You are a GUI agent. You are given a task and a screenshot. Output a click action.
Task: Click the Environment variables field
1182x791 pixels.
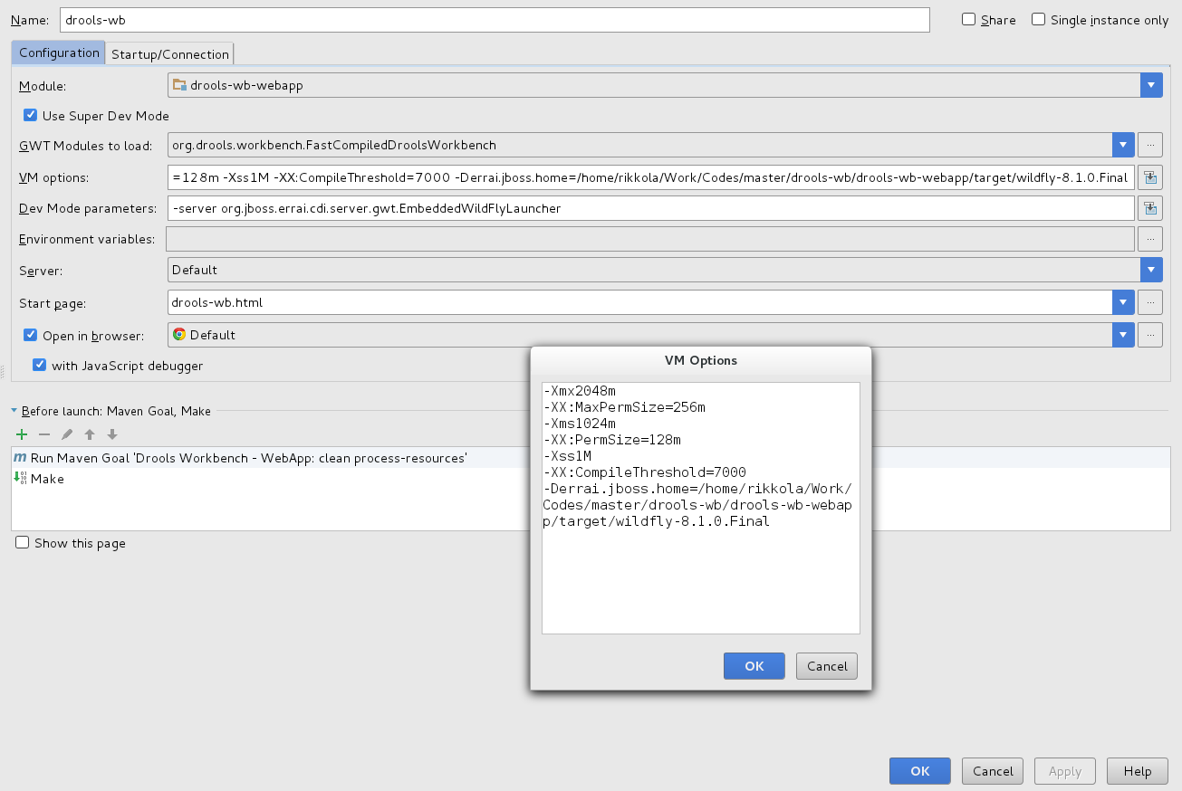(x=651, y=239)
